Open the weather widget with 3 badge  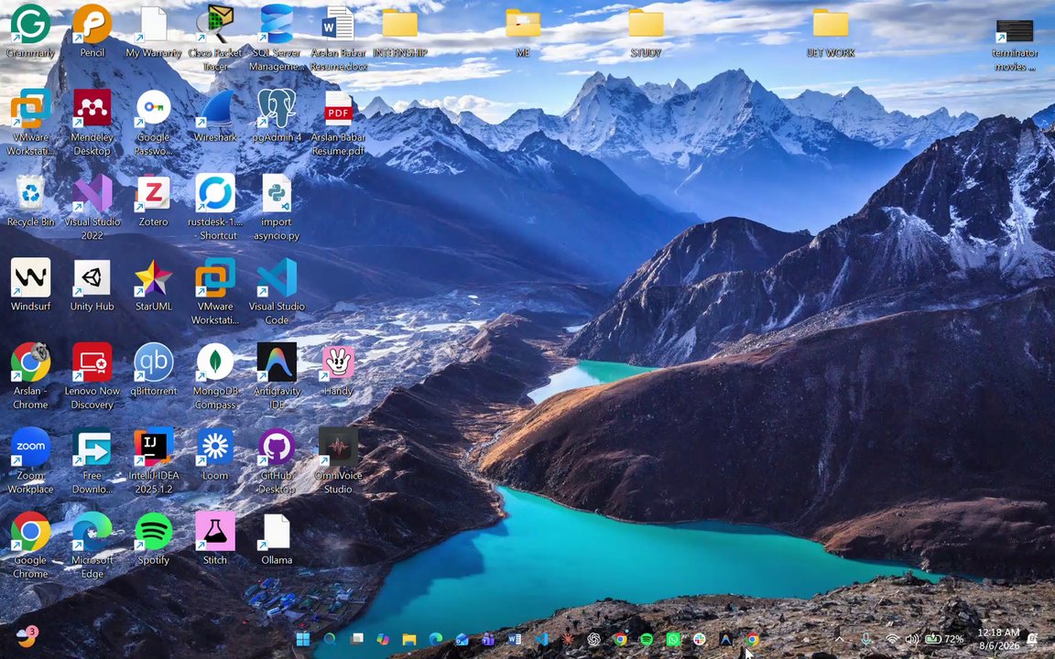click(x=27, y=635)
